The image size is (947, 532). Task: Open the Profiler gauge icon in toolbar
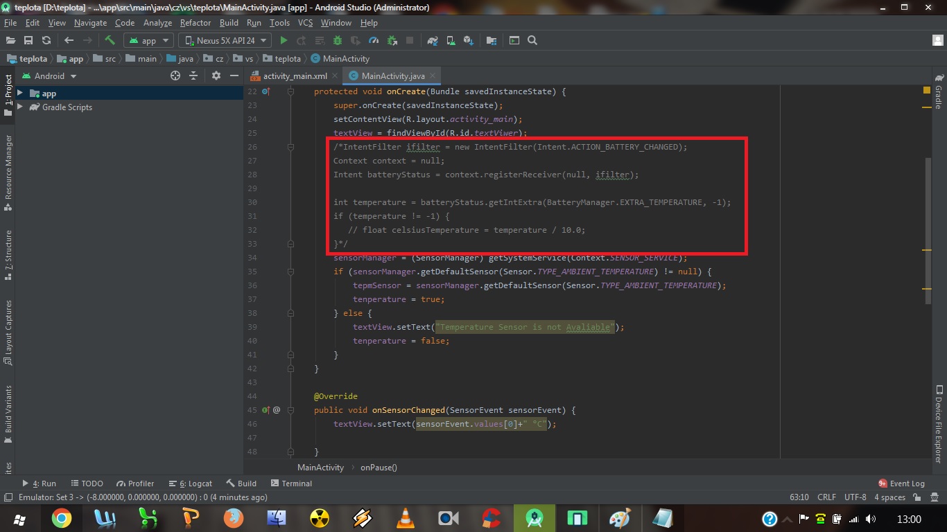tap(374, 40)
